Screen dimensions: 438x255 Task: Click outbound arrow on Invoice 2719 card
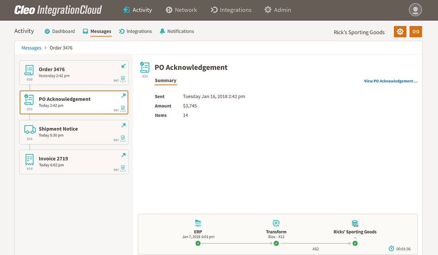point(123,155)
